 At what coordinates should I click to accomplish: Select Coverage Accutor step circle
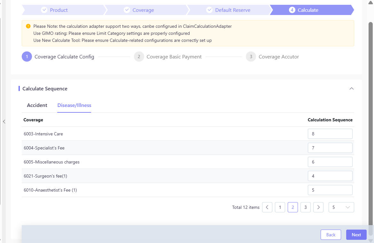[x=251, y=57]
